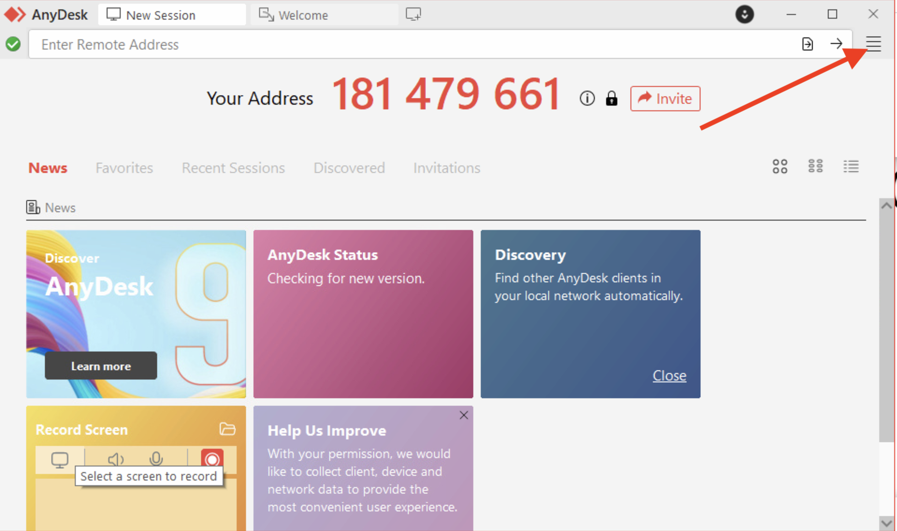The width and height of the screenshot is (897, 531).
Task: Open the Recent Sessions tab
Action: (x=233, y=168)
